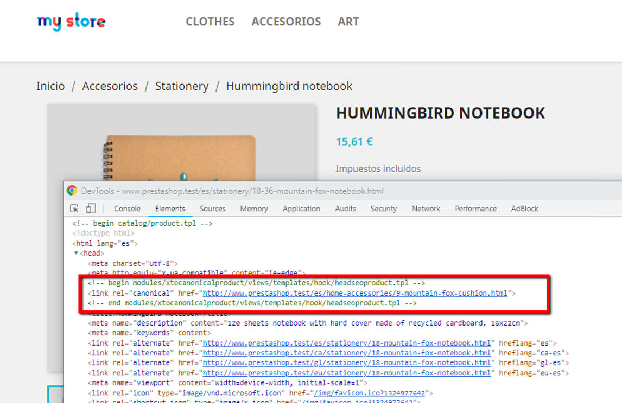The width and height of the screenshot is (622, 403).
Task: Toggle the device toolbar icon
Action: click(91, 209)
